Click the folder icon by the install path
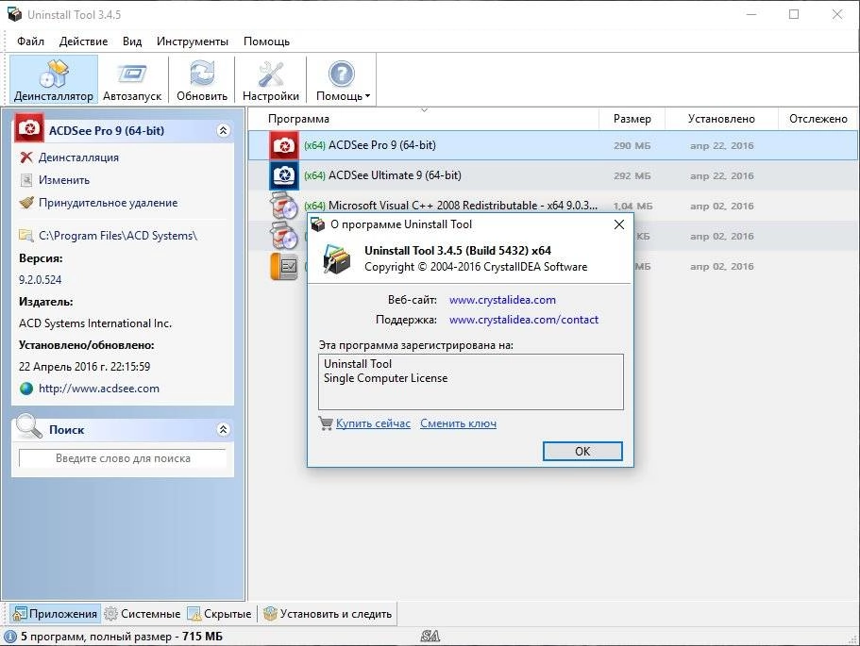Image resolution: width=860 pixels, height=646 pixels. pos(25,236)
